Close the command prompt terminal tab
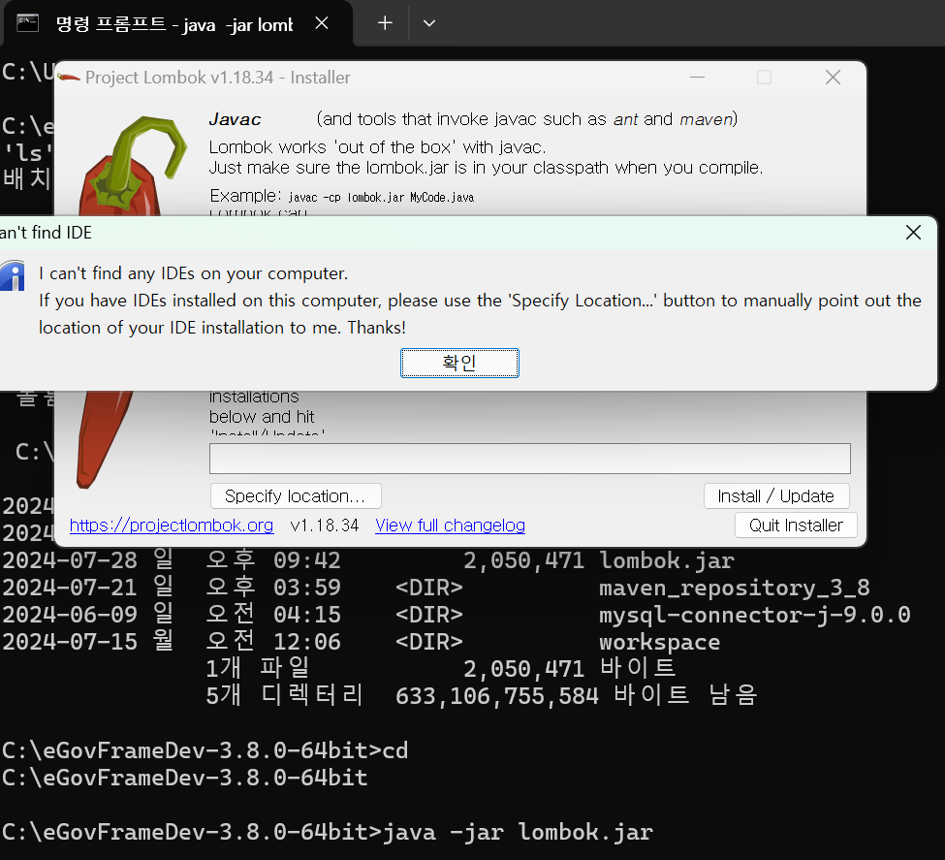Viewport: 945px width, 860px height. (322, 23)
